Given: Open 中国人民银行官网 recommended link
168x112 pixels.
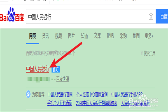Looking at the screenshot, I should (60, 95).
